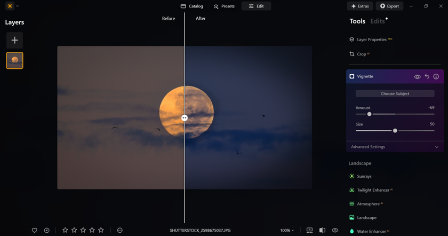Click the SHUTTERSTOCK_2598675037.JPG filename
Image resolution: width=448 pixels, height=236 pixels.
200,230
